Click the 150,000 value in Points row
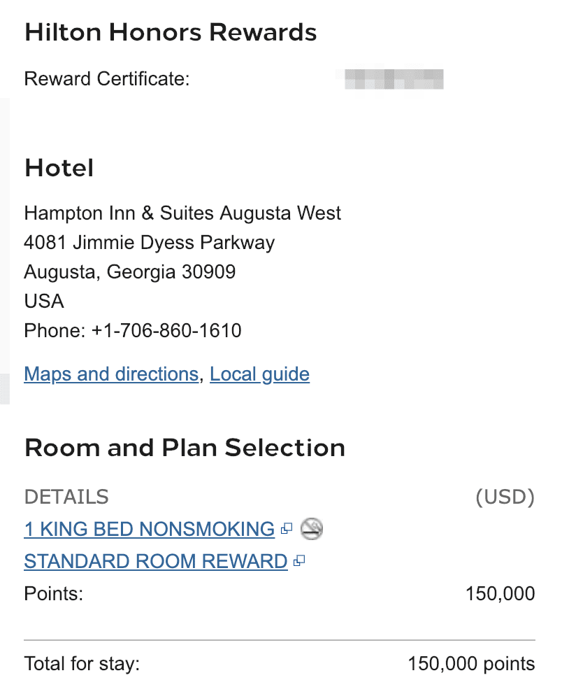Viewport: 562px width, 694px height. 500,595
